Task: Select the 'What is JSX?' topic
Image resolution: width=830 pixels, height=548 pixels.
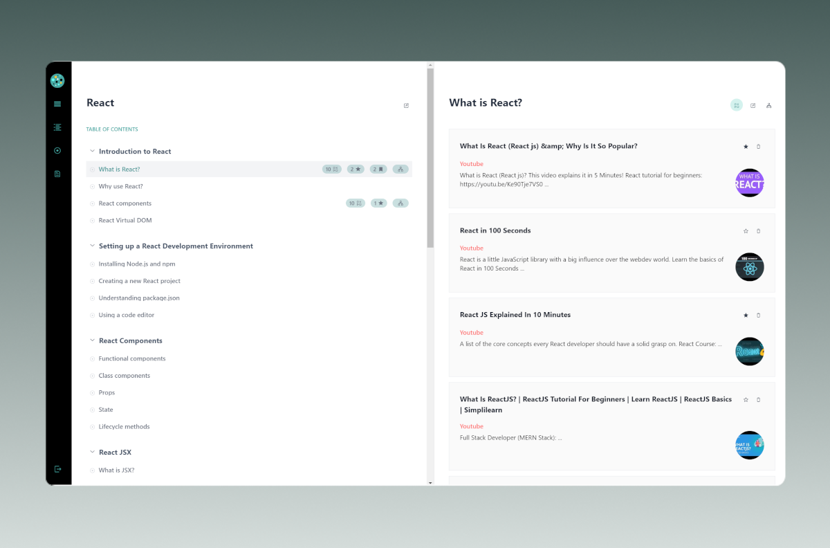Action: point(116,470)
